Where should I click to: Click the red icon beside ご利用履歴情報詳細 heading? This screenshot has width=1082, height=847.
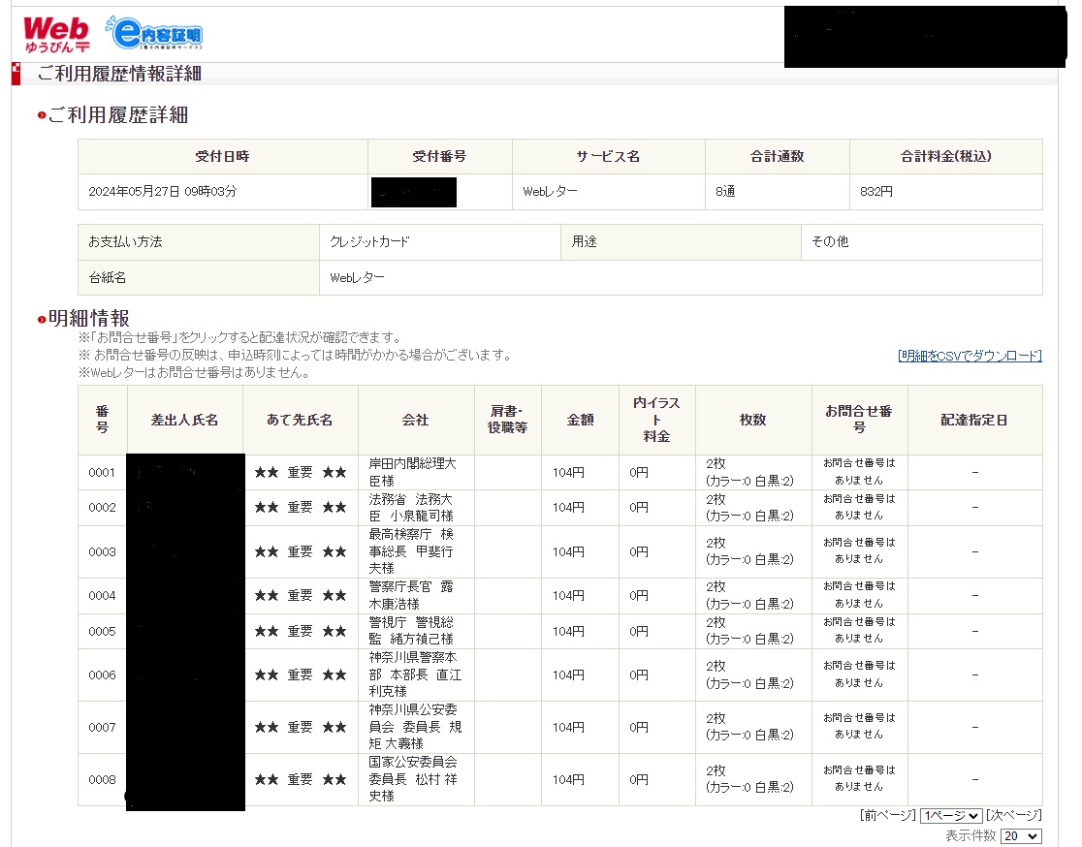16,74
